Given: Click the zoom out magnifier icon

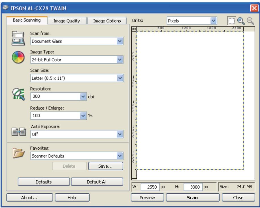Looking at the screenshot, I should tap(250, 21).
